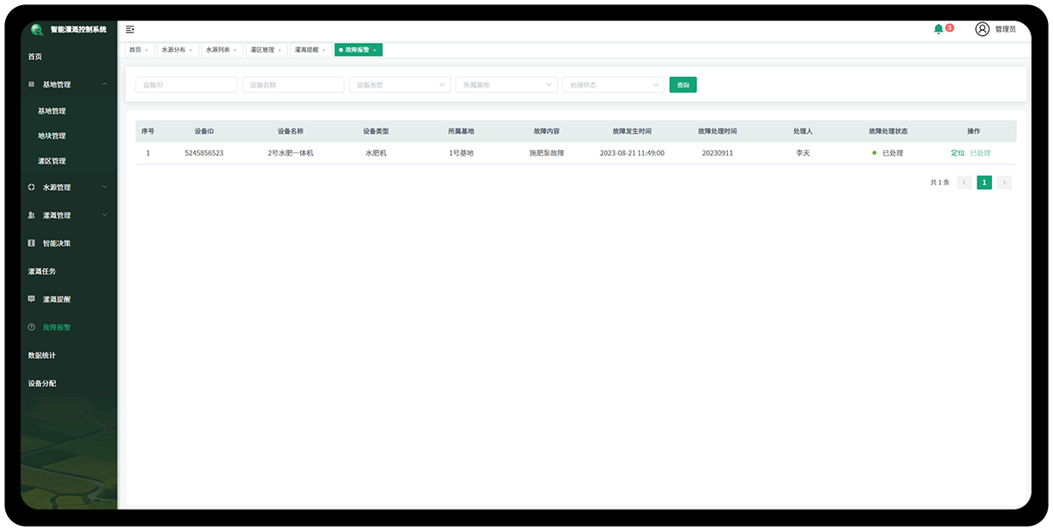Click the 定位 link in table row
The image size is (1053, 531).
coord(957,153)
